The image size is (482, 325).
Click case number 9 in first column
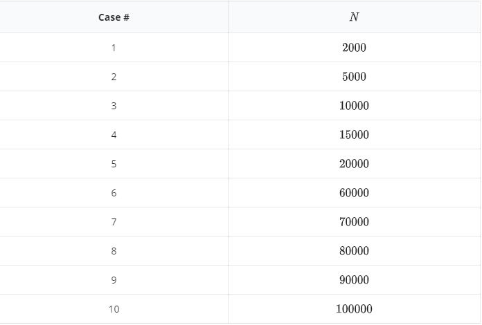(114, 280)
